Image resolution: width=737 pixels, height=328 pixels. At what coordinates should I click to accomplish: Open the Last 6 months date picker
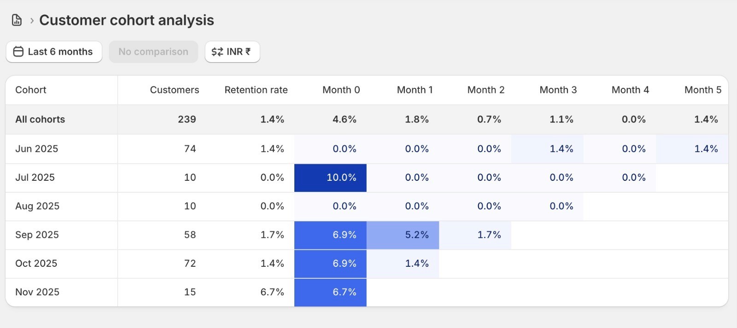coord(54,52)
